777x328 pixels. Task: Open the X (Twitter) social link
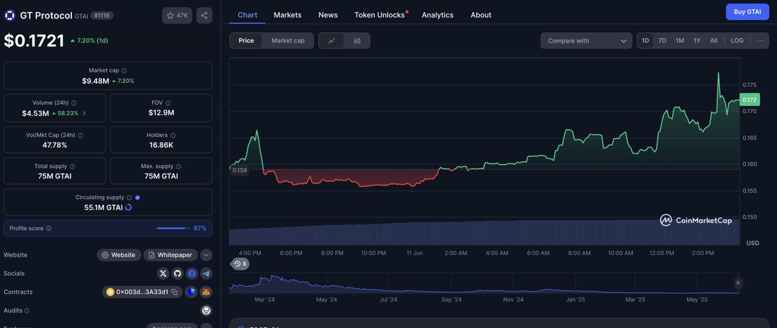coord(163,274)
